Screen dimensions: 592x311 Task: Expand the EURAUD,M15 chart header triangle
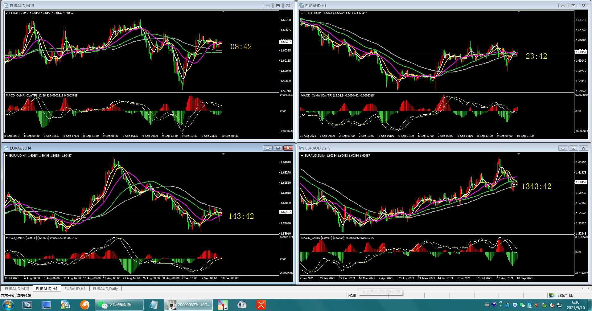6,13
